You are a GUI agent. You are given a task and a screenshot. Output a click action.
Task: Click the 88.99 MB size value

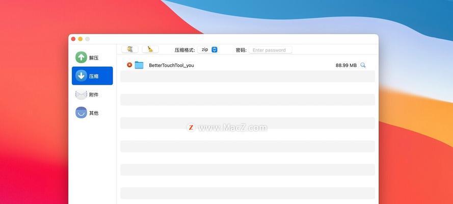point(346,65)
